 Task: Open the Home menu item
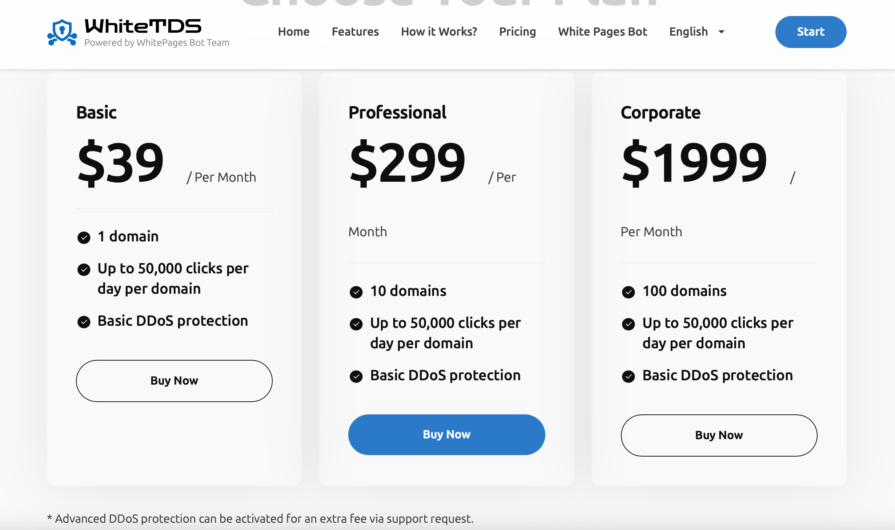click(x=294, y=32)
